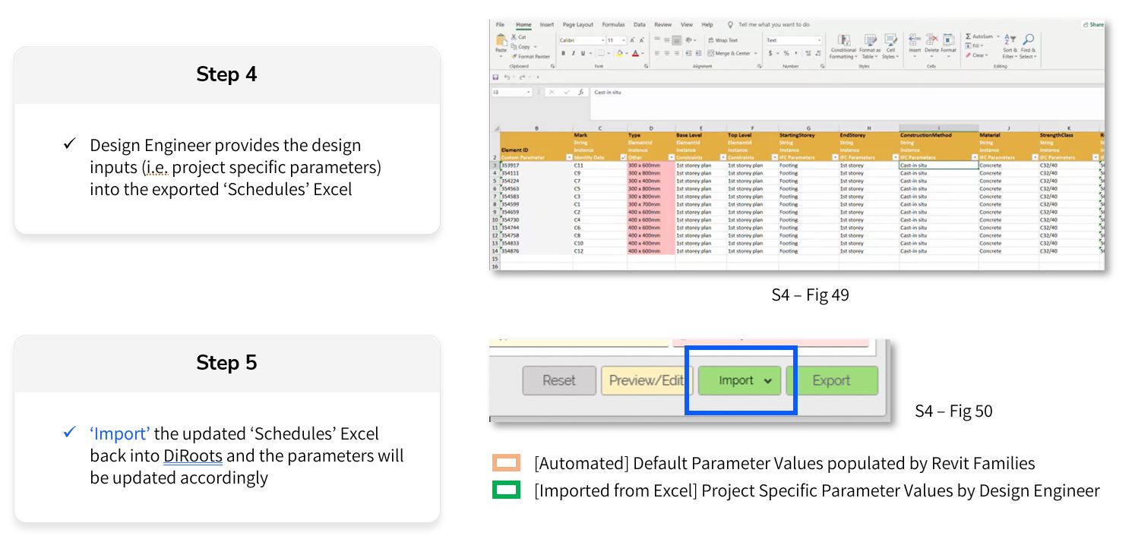Click the yellow Fill Color bucket
This screenshot has width=1132, height=539.
[619, 53]
